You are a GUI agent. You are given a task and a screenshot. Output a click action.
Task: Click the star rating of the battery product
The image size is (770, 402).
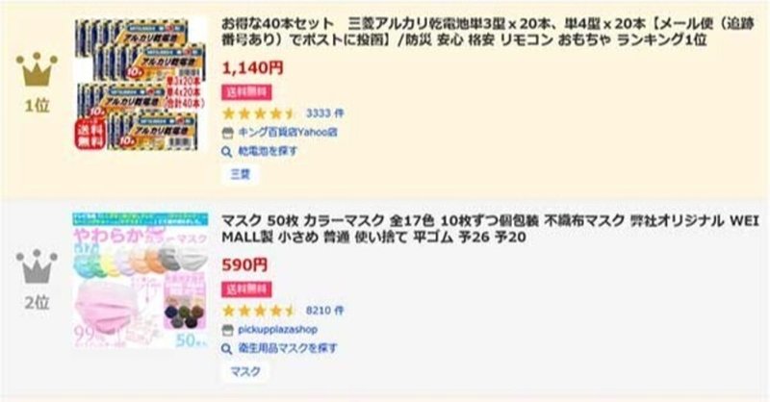point(259,113)
